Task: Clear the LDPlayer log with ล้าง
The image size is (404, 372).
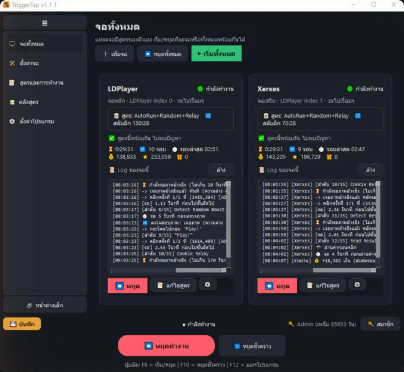Action: (221, 170)
